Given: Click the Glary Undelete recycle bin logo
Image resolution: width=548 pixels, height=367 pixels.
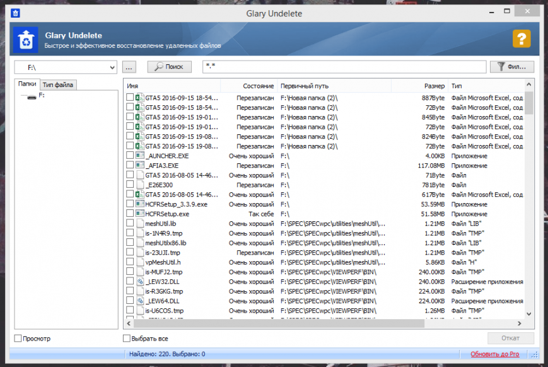Looking at the screenshot, I should click(25, 40).
